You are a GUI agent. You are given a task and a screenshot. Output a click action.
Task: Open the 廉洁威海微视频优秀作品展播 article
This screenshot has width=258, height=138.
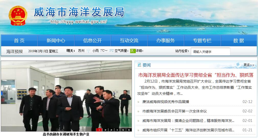pos(166,102)
